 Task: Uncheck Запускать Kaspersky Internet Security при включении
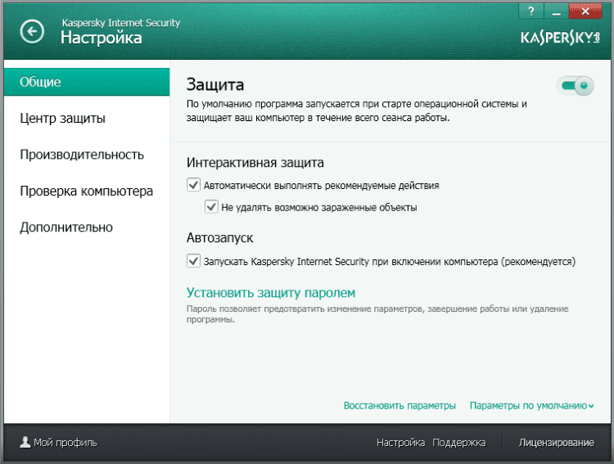pos(193,261)
